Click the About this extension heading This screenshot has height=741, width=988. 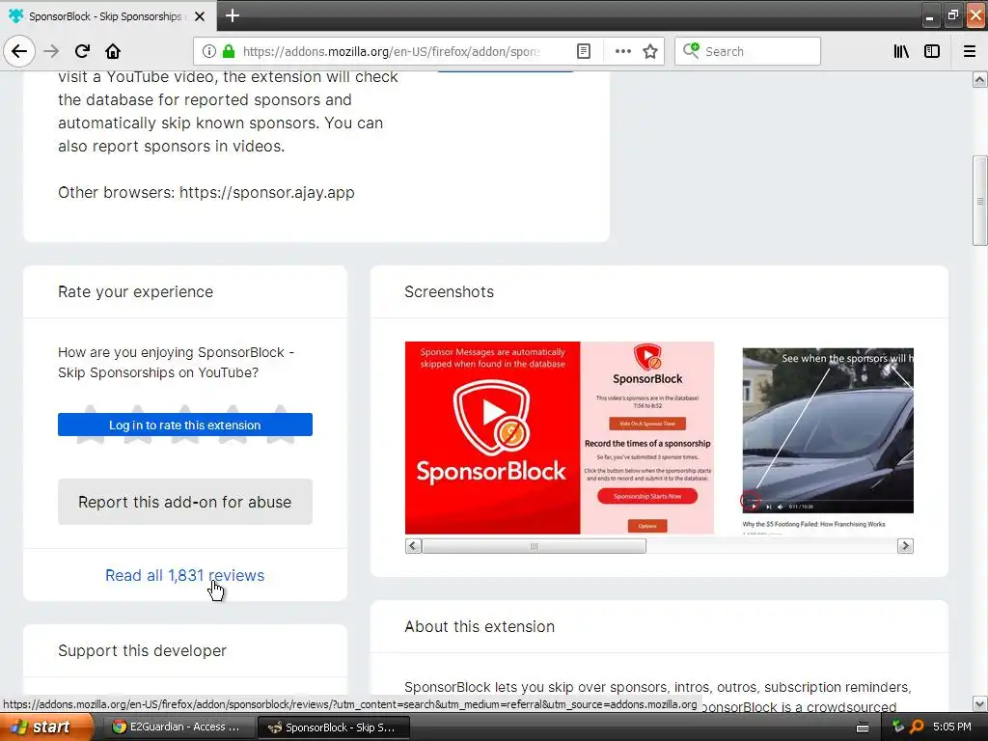tap(480, 626)
